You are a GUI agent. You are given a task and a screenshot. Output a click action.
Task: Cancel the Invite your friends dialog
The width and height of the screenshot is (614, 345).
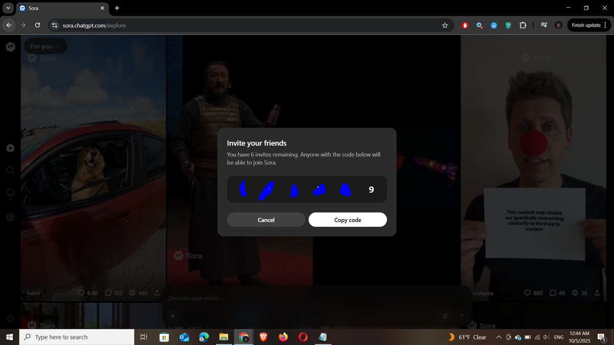click(x=266, y=220)
